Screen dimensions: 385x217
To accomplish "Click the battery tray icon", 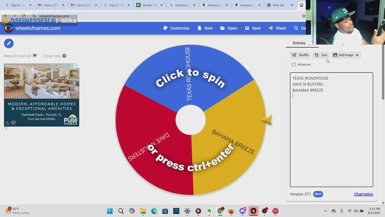I will (362, 211).
